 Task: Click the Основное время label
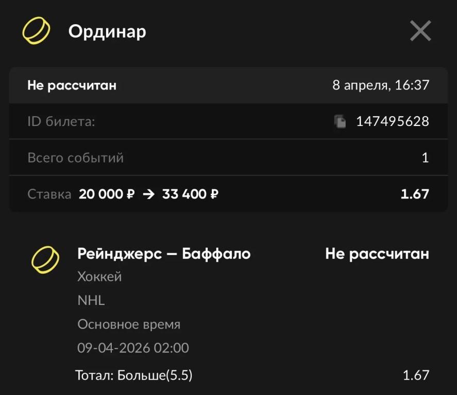tap(129, 325)
